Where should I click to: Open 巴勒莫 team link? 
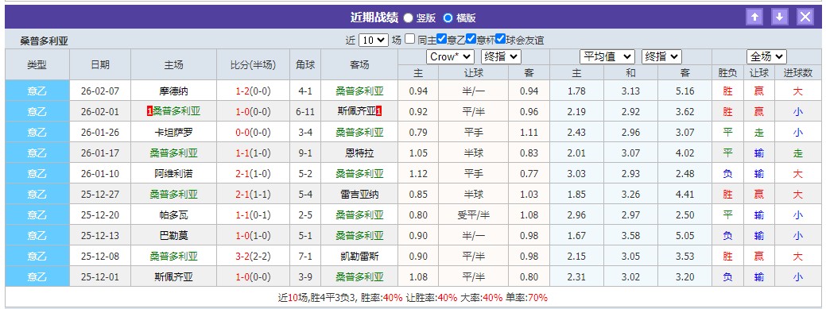click(173, 236)
